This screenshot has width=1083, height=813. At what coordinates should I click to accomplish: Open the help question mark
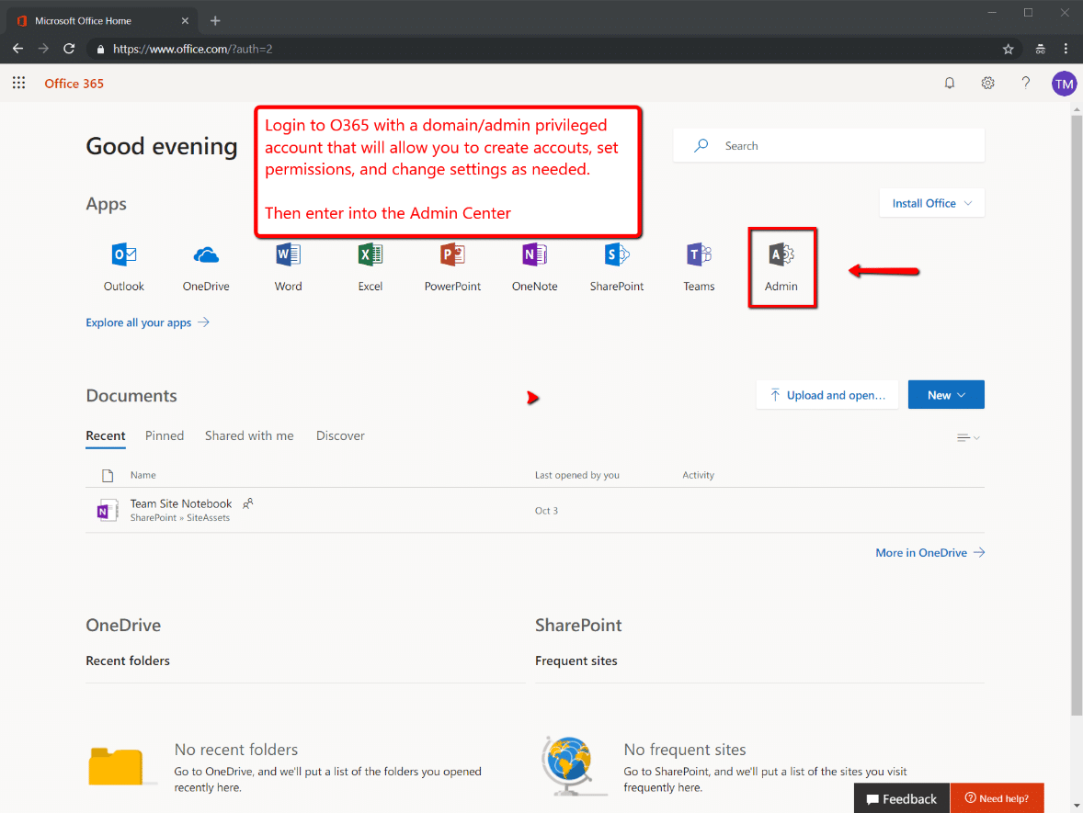point(1026,83)
